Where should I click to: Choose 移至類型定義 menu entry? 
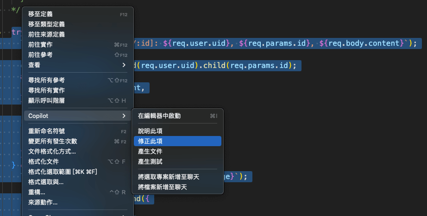(46, 24)
